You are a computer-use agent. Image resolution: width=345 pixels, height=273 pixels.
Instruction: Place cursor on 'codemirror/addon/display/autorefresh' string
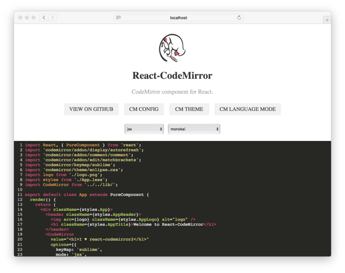point(92,150)
